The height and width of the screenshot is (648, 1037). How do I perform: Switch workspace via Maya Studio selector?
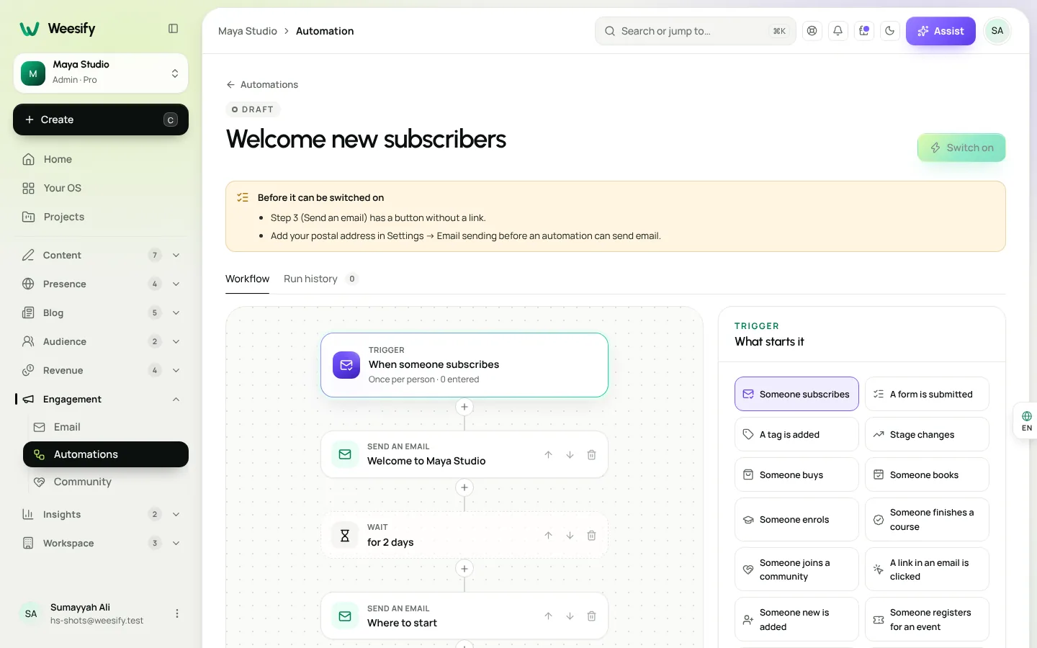(101, 73)
